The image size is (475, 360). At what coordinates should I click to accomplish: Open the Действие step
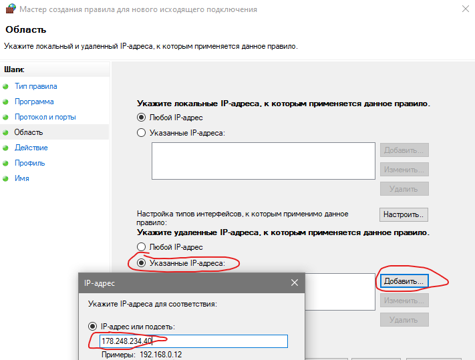click(x=31, y=148)
